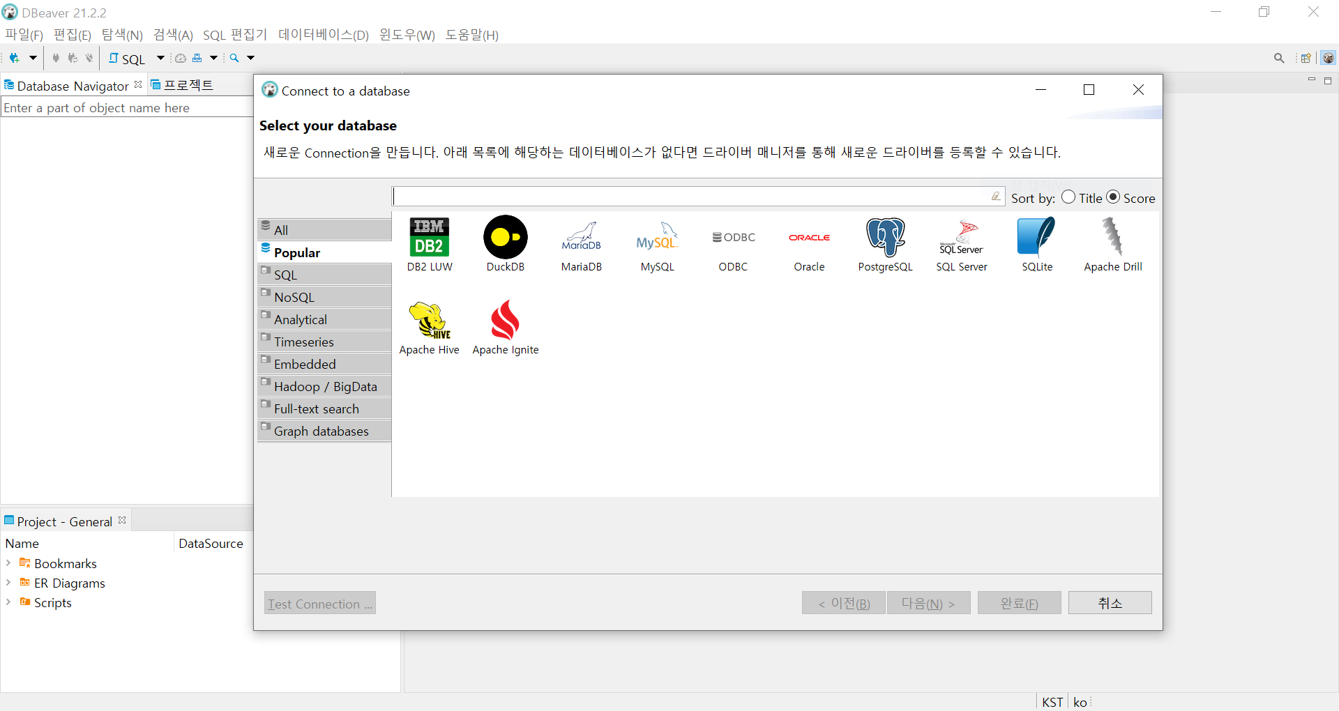Click the blue boxes toolbar icon
The width and height of the screenshot is (1339, 711).
point(197,58)
